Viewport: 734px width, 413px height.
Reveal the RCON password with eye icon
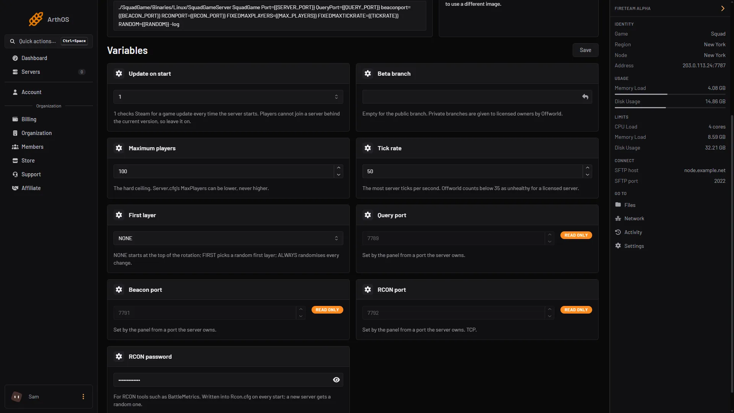(336, 380)
